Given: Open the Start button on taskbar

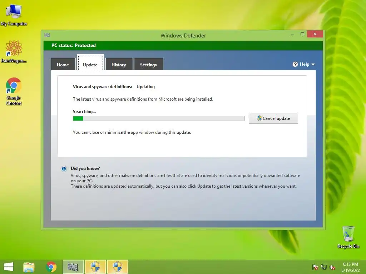Looking at the screenshot, I should [9, 267].
